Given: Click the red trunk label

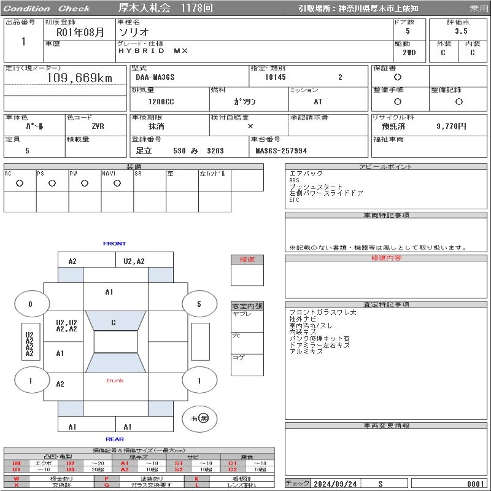Looking at the screenshot, I should coord(115,381).
